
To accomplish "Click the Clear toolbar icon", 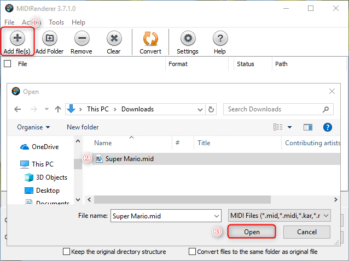I will (114, 38).
